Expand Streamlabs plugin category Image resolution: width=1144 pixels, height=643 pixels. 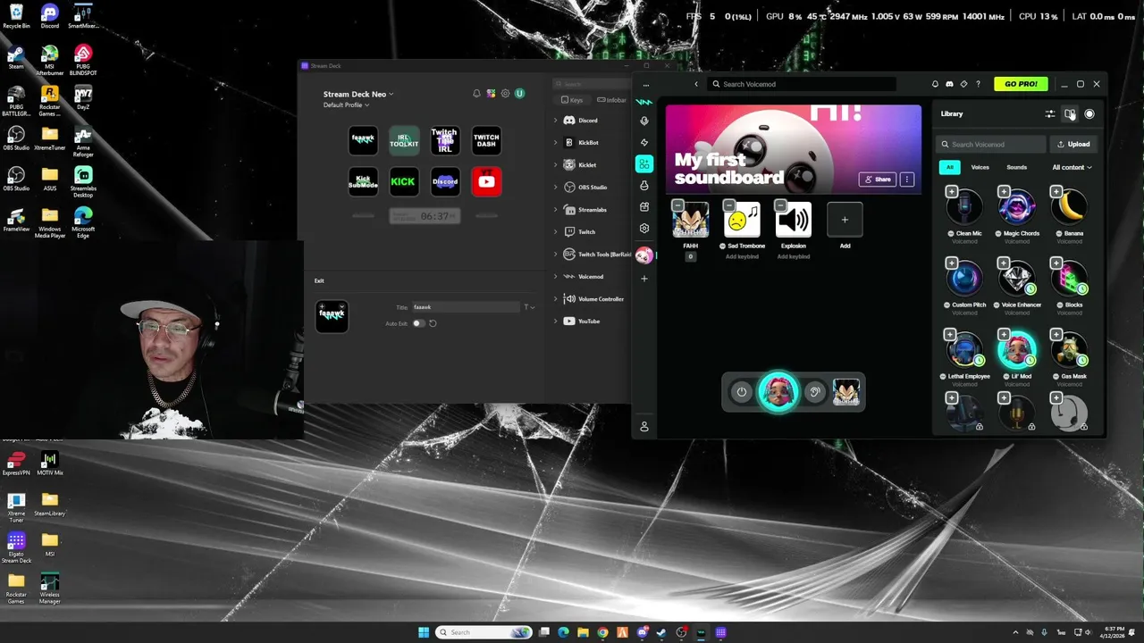click(556, 210)
